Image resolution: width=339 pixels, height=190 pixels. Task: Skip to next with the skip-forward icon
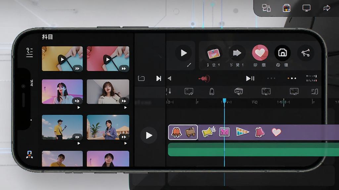click(x=159, y=79)
